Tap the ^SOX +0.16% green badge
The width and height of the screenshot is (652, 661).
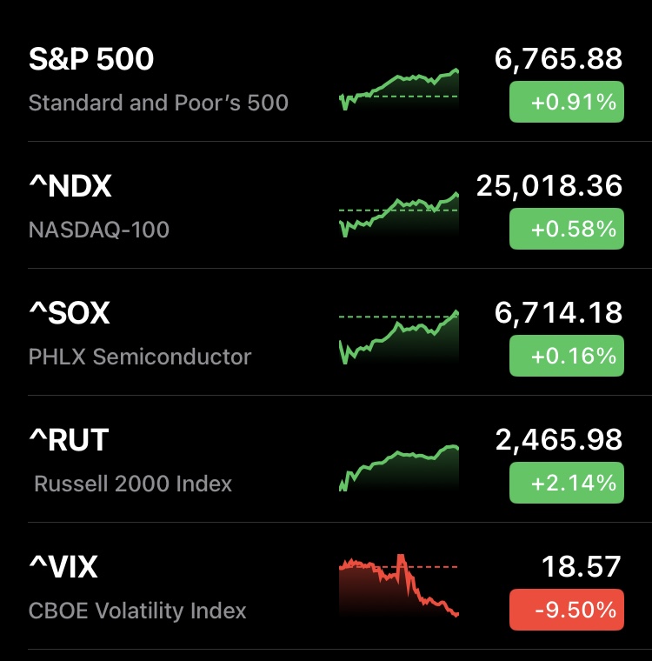coord(566,356)
